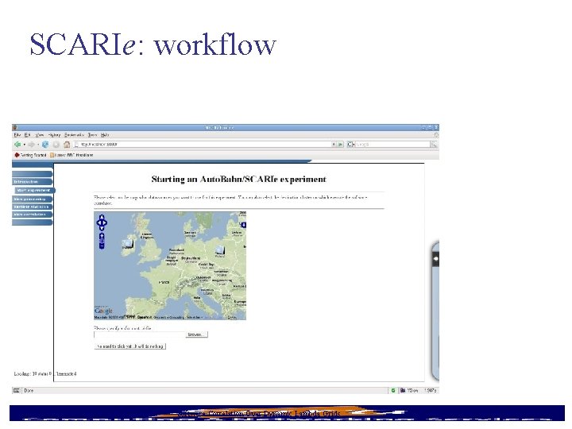Open the Bookmarks menu
This screenshot has width=572, height=429.
pos(74,135)
